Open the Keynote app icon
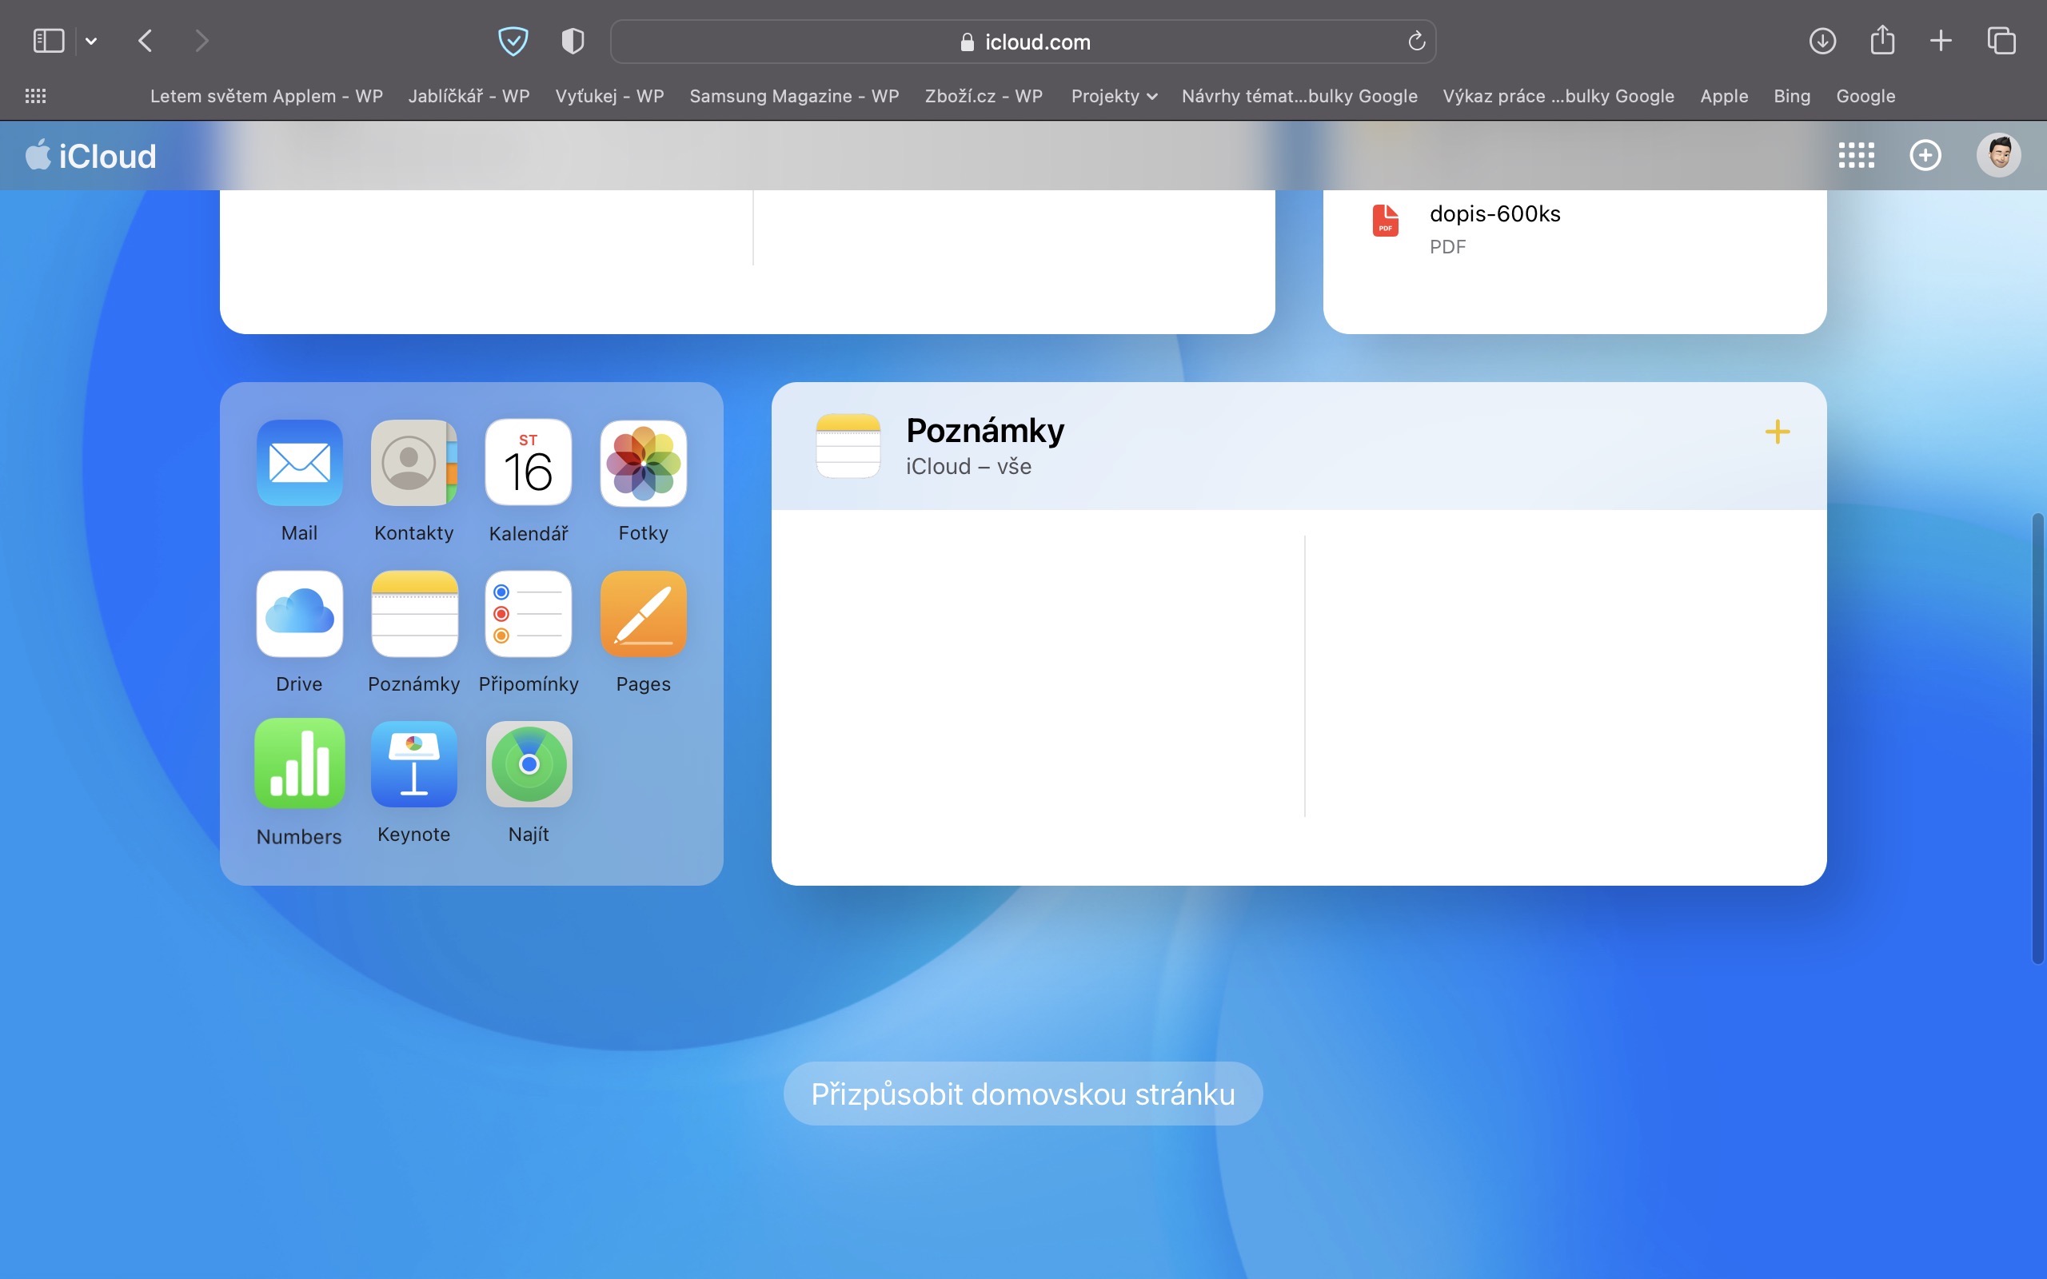Image resolution: width=2047 pixels, height=1279 pixels. (413, 764)
